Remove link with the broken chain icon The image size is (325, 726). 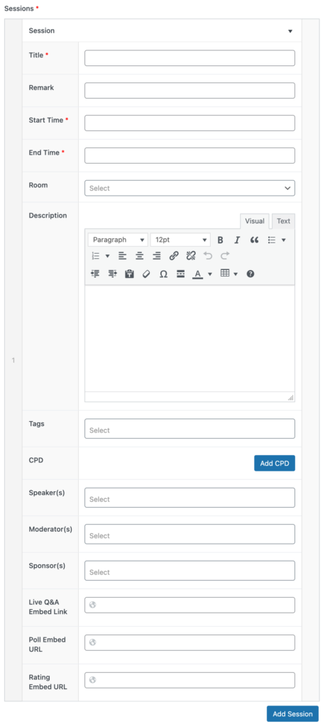pos(191,255)
